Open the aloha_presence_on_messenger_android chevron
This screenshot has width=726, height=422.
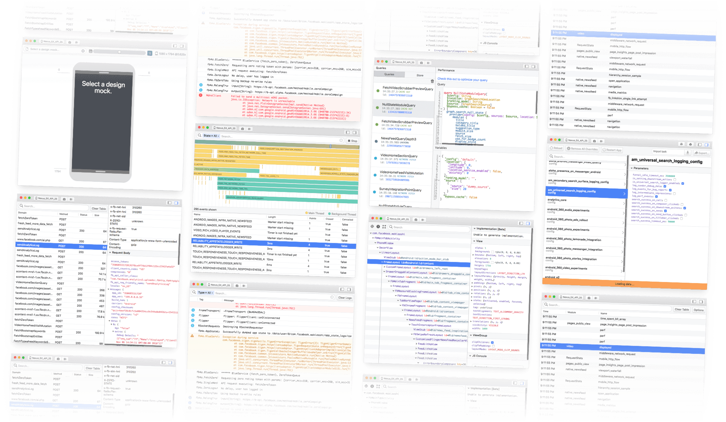click(625, 175)
